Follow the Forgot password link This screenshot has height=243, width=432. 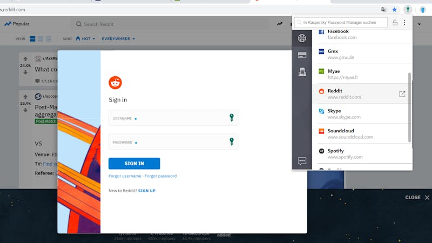pos(160,176)
